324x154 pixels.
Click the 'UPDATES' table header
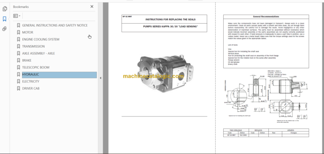pos(291,130)
